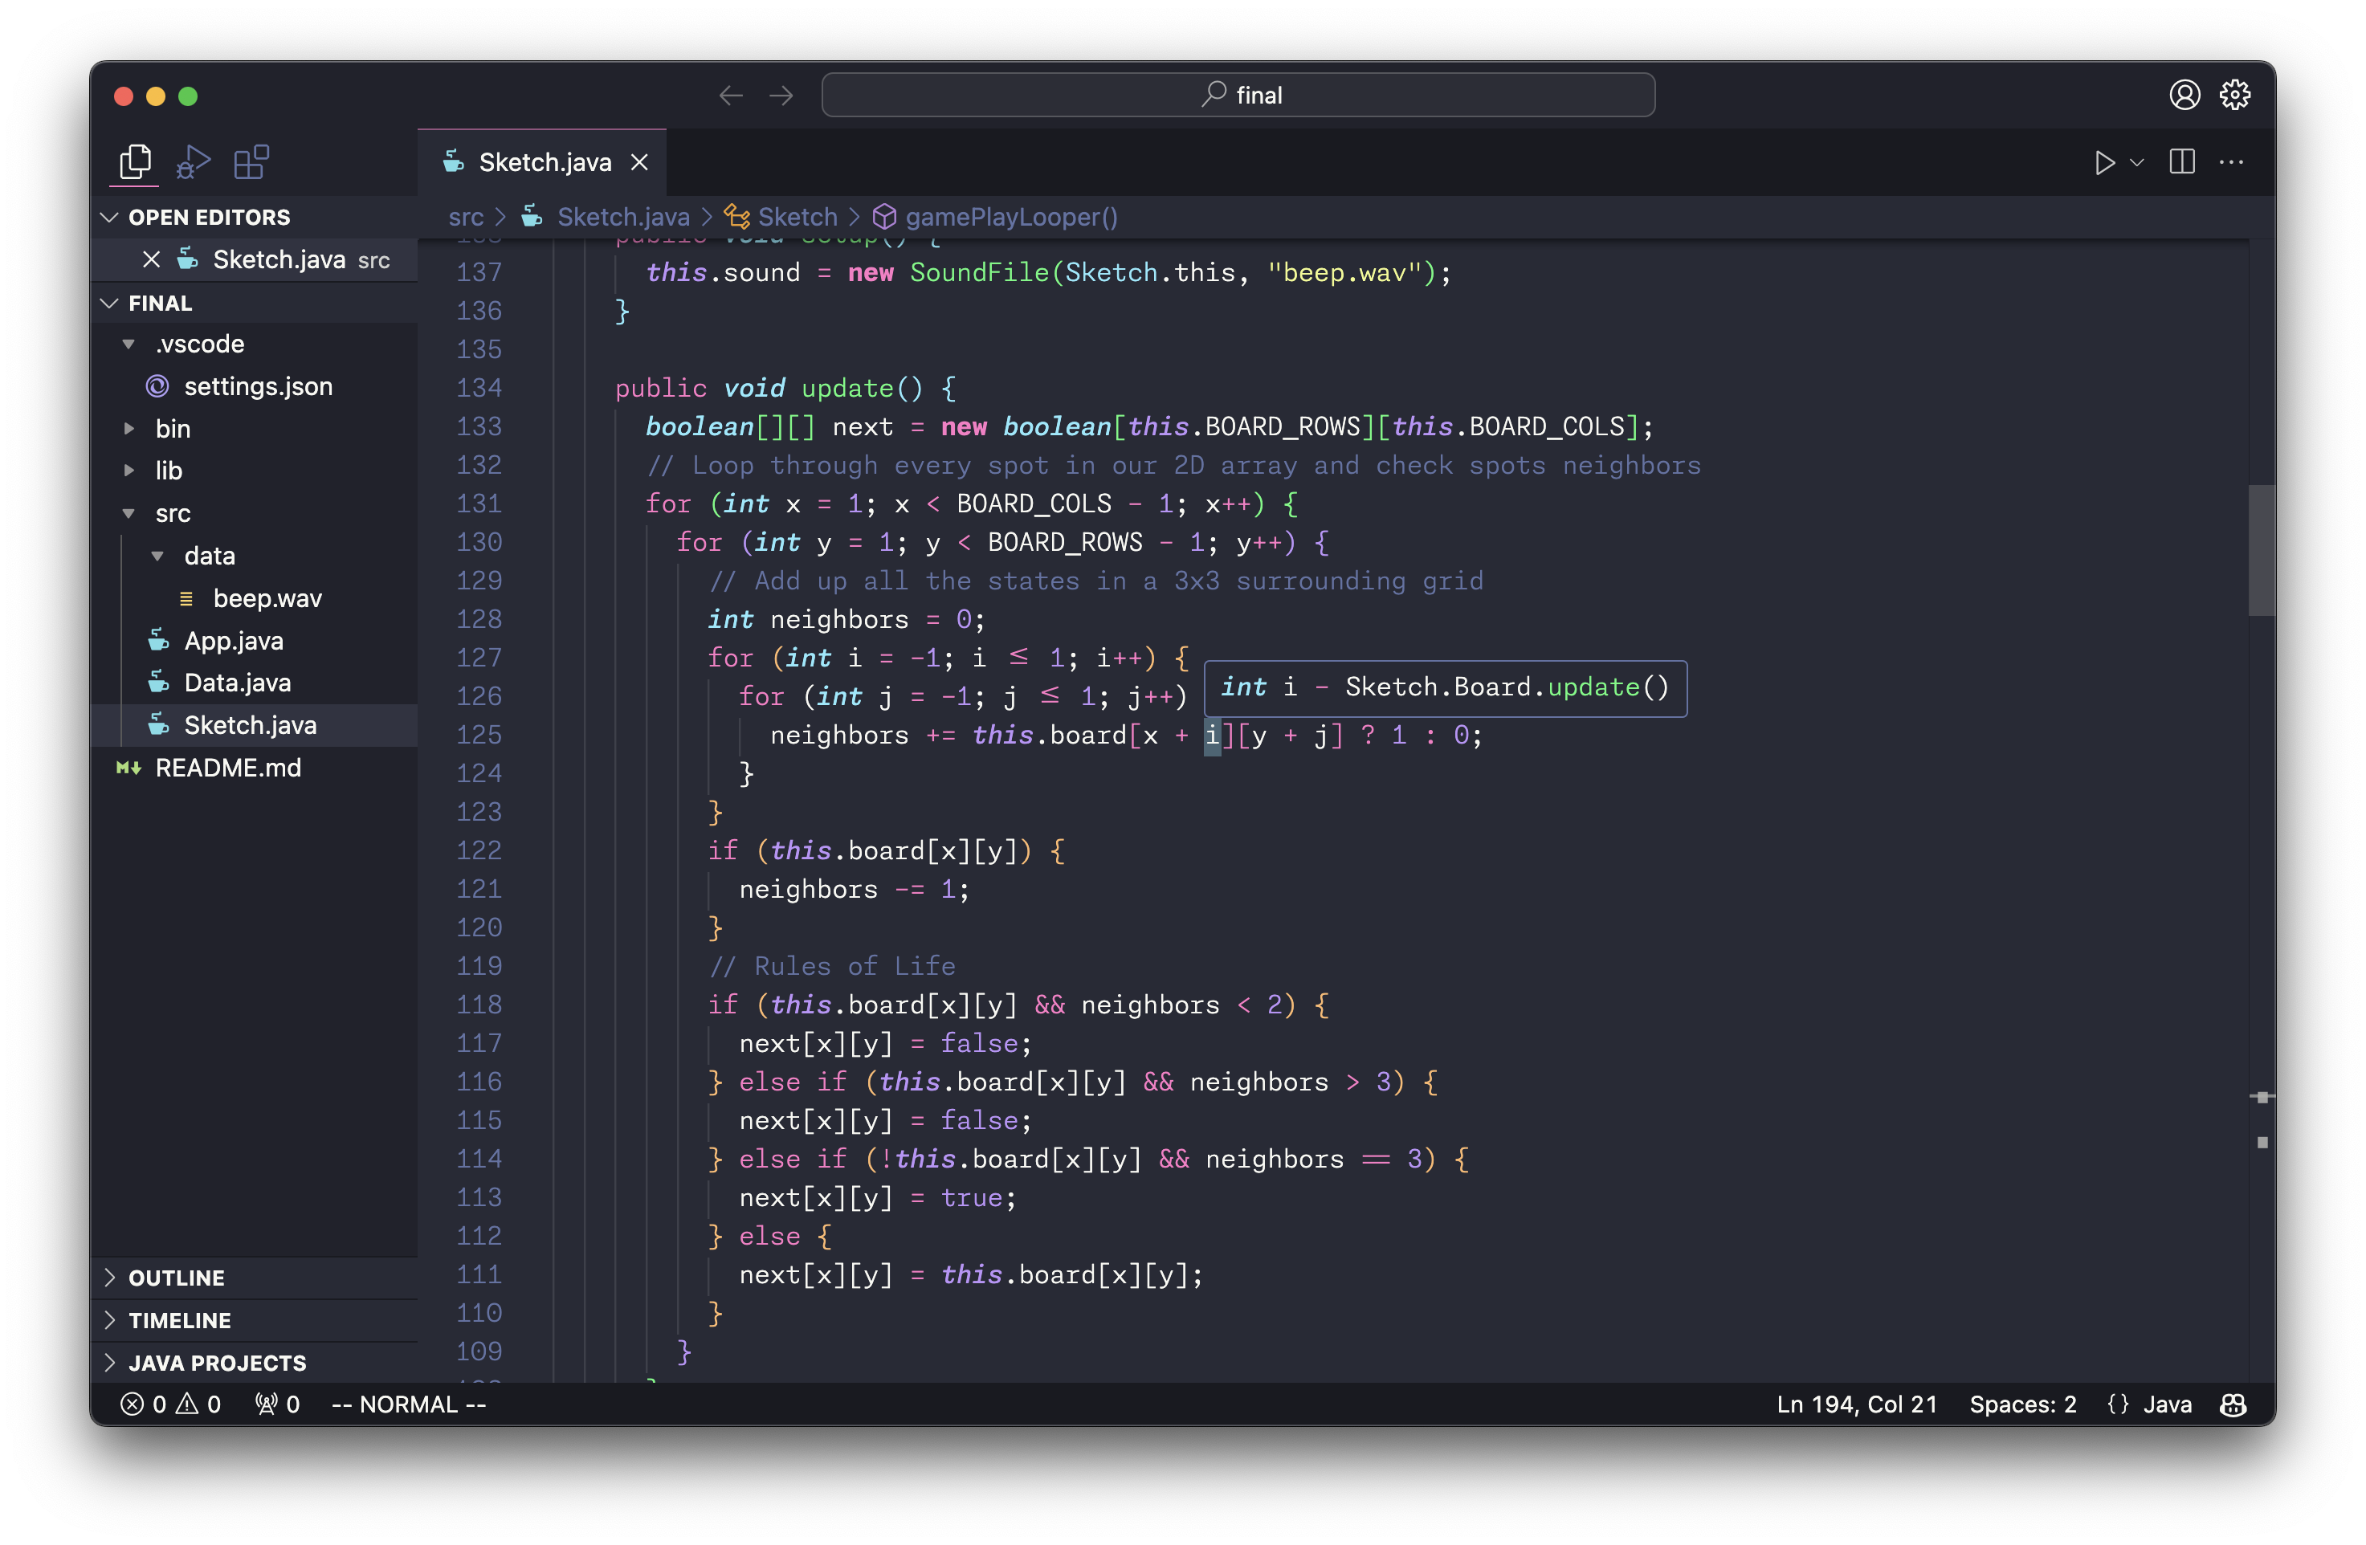The height and width of the screenshot is (1545, 2366).
Task: Click the README.md markdown icon
Action: tap(128, 768)
